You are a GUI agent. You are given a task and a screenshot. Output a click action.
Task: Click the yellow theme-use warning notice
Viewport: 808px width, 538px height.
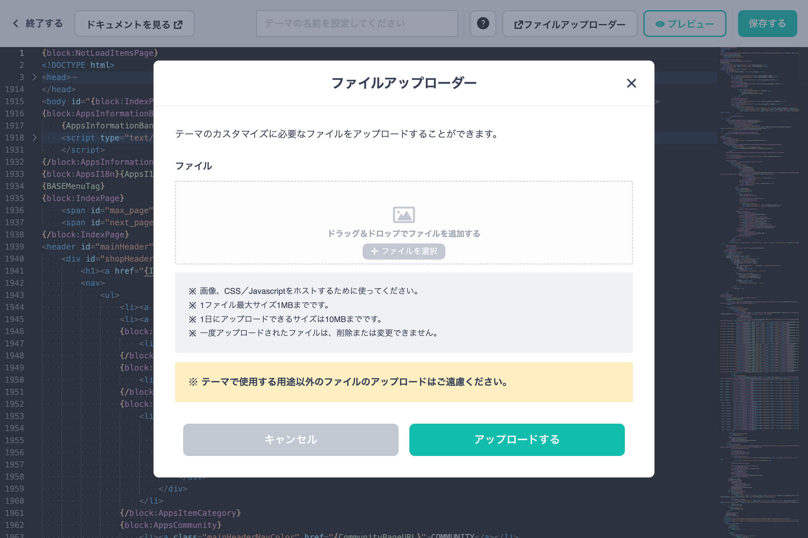click(404, 382)
